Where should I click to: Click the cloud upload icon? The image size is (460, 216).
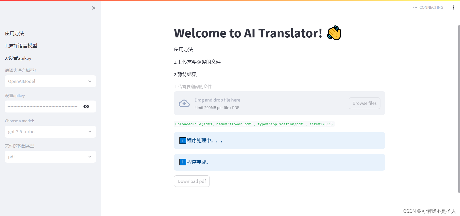coord(184,103)
